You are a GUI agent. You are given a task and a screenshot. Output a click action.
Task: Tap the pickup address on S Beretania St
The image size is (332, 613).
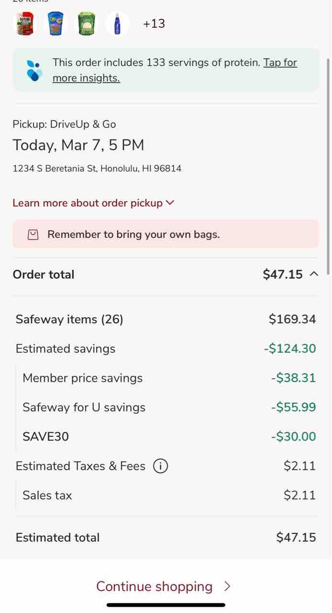click(97, 169)
